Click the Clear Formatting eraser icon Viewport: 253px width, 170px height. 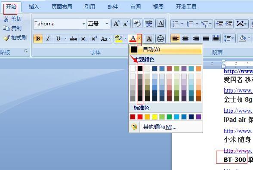pos(137,24)
